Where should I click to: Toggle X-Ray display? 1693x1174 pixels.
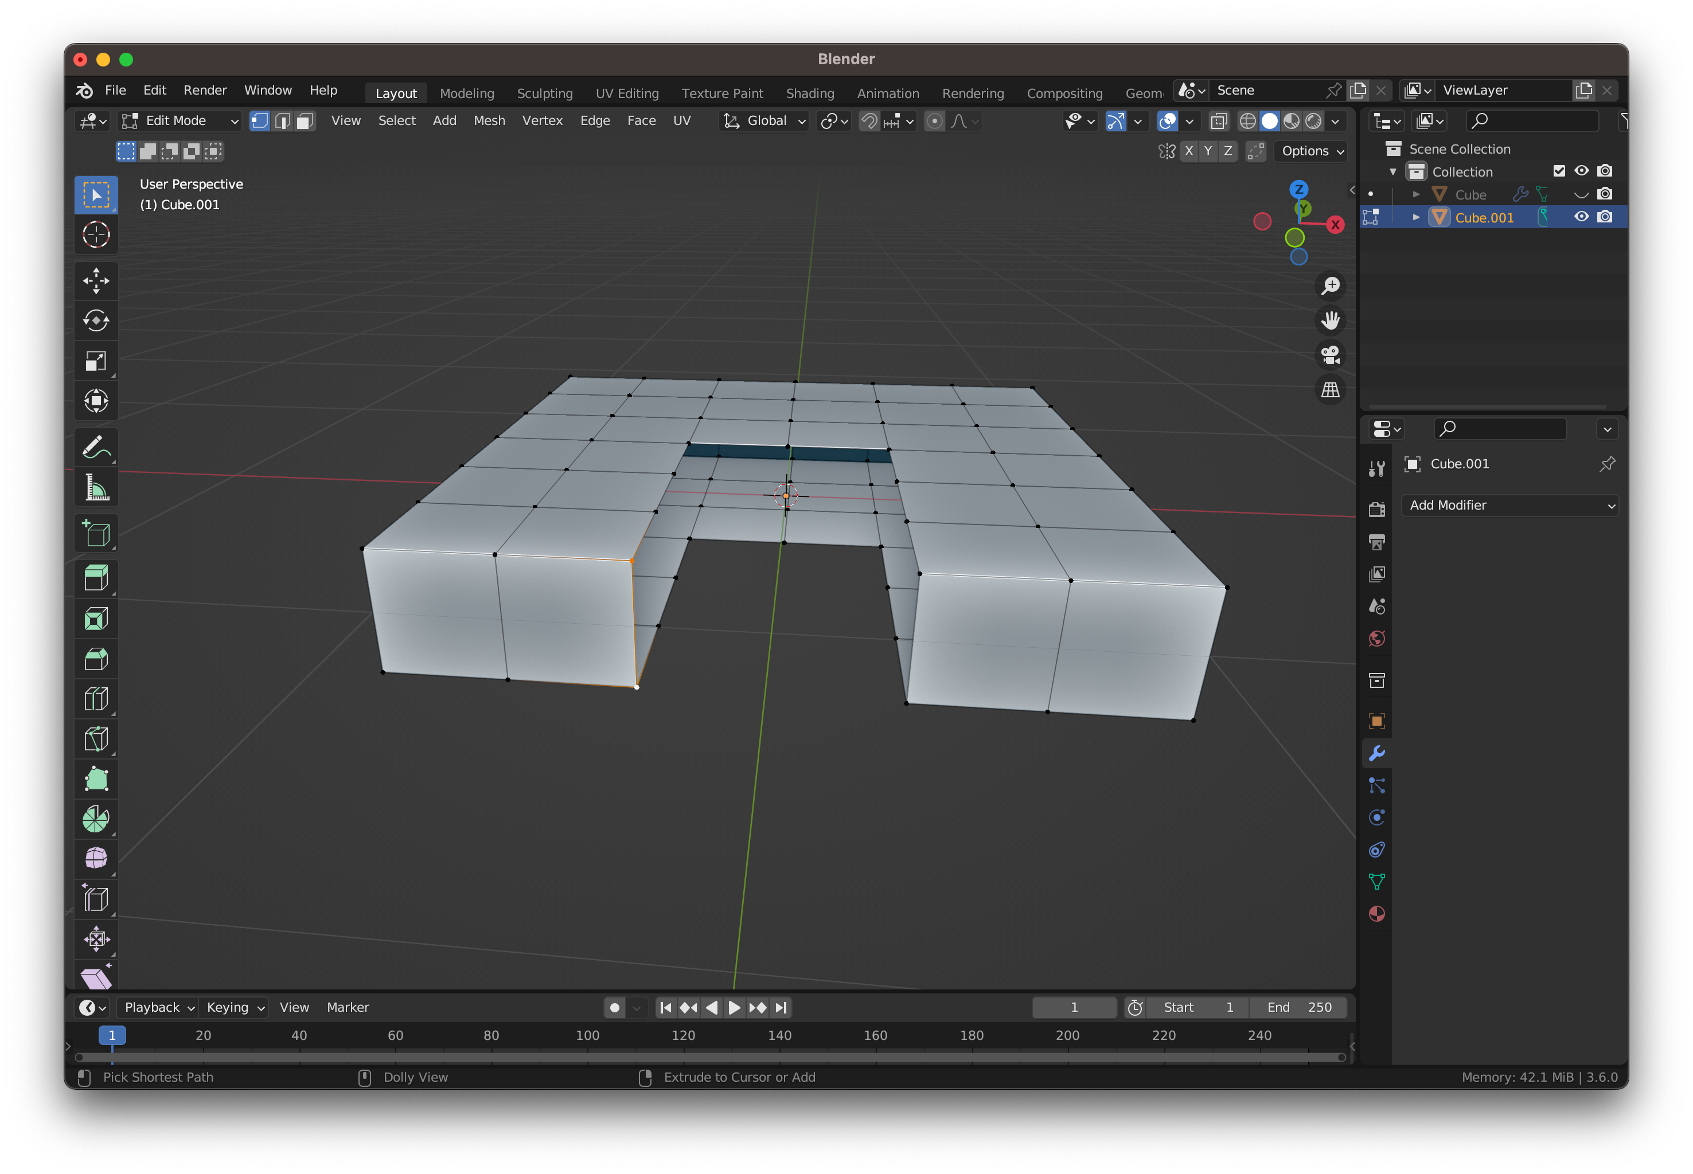click(x=1219, y=120)
